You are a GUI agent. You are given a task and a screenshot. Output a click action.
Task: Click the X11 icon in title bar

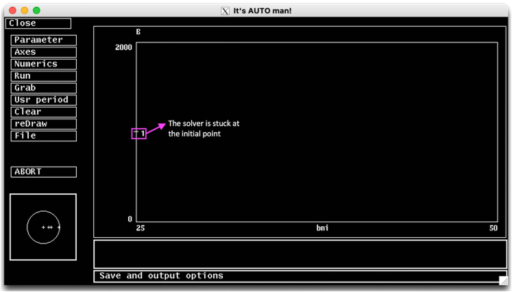(225, 11)
